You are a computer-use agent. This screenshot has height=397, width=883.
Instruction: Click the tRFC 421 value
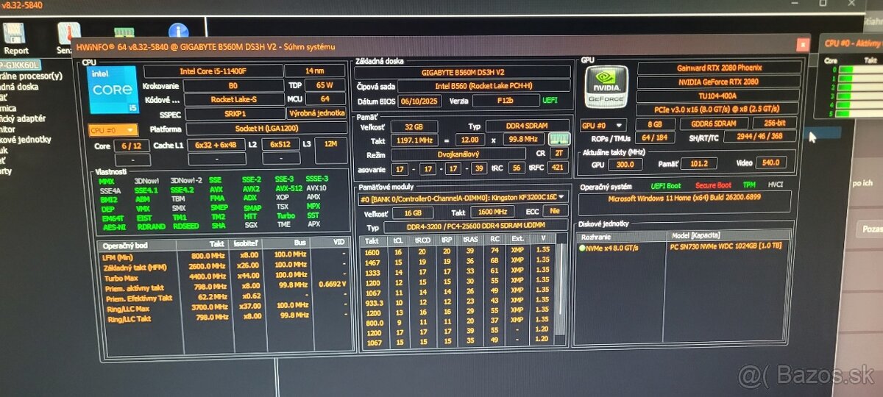[x=558, y=168]
